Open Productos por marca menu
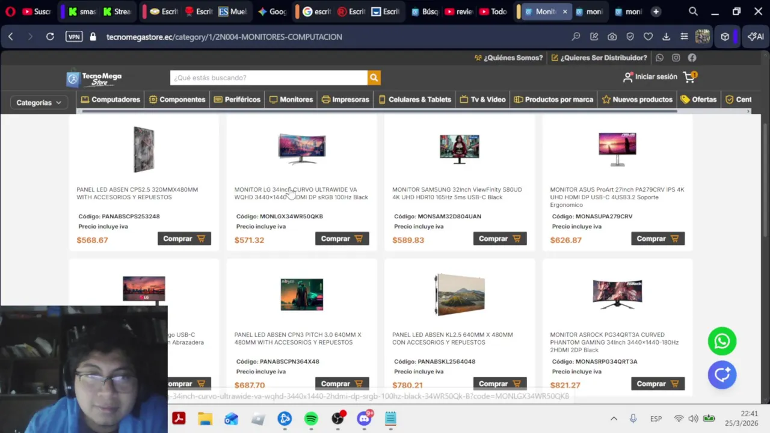This screenshot has height=433, width=770. coord(553,99)
